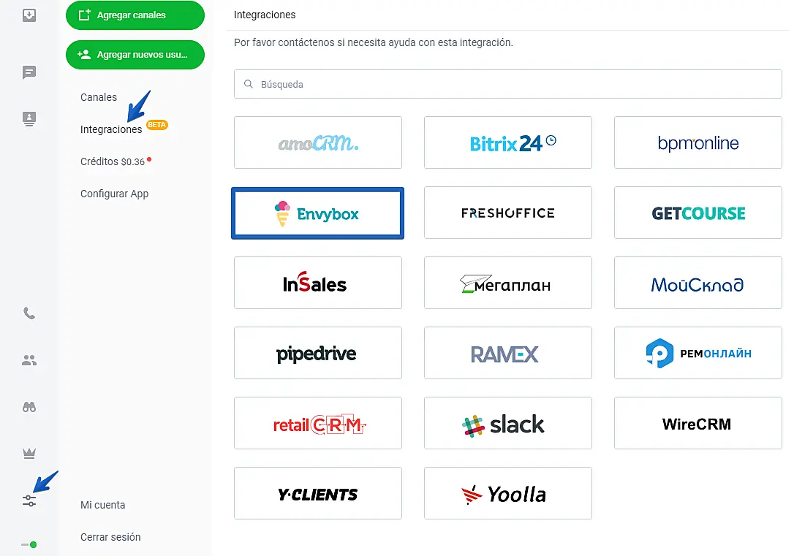Select the InSales integration card
This screenshot has width=794, height=556.
pyautogui.click(x=318, y=283)
